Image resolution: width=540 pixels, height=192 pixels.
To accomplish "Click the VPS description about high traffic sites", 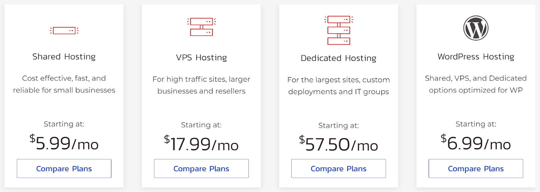I will click(x=201, y=85).
